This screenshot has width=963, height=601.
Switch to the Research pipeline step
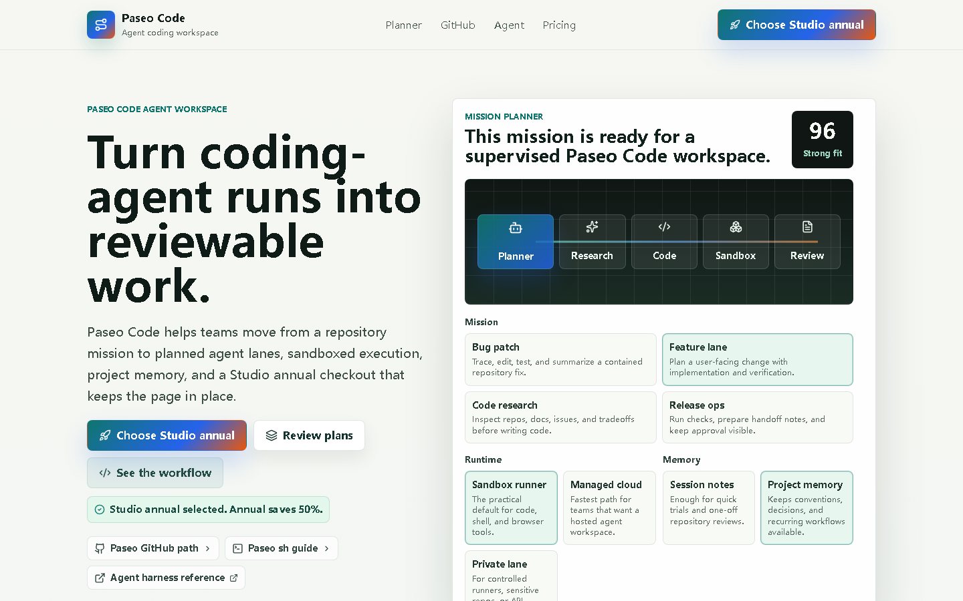click(593, 242)
